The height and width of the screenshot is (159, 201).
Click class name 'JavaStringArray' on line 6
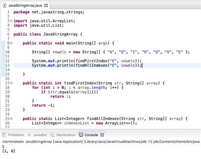point(61,34)
